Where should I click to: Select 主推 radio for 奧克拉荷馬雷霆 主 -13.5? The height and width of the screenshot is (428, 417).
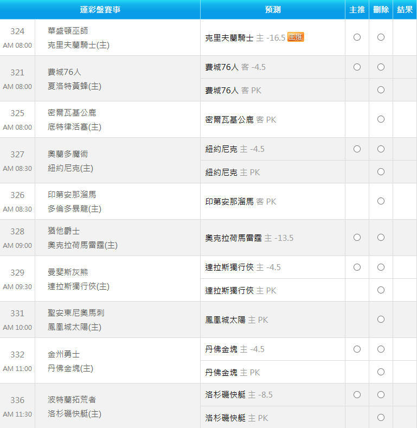coord(357,237)
